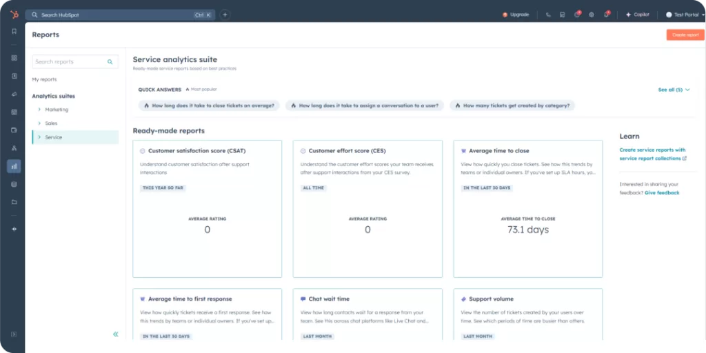Image resolution: width=706 pixels, height=353 pixels.
Task: Click the 'ALL TIME' tag on CES card
Action: point(313,188)
